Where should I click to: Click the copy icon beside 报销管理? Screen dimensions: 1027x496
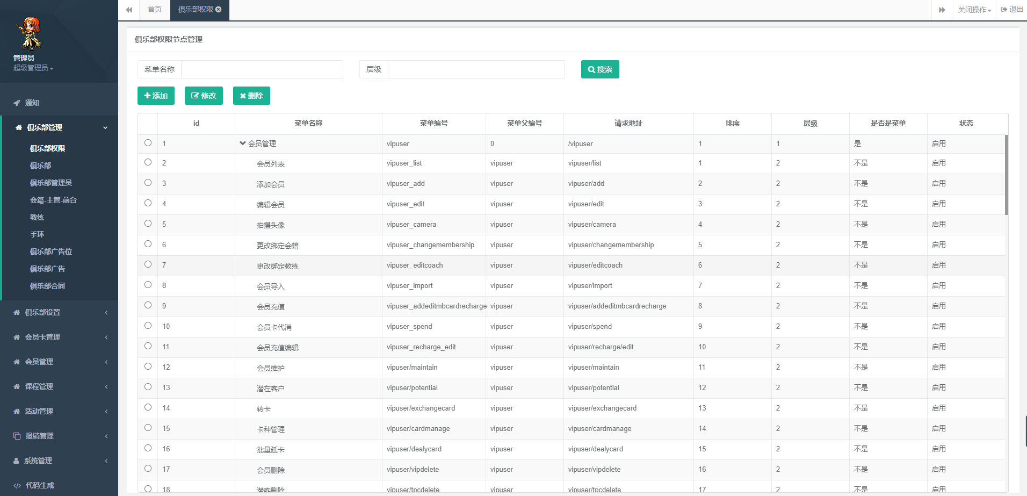17,436
